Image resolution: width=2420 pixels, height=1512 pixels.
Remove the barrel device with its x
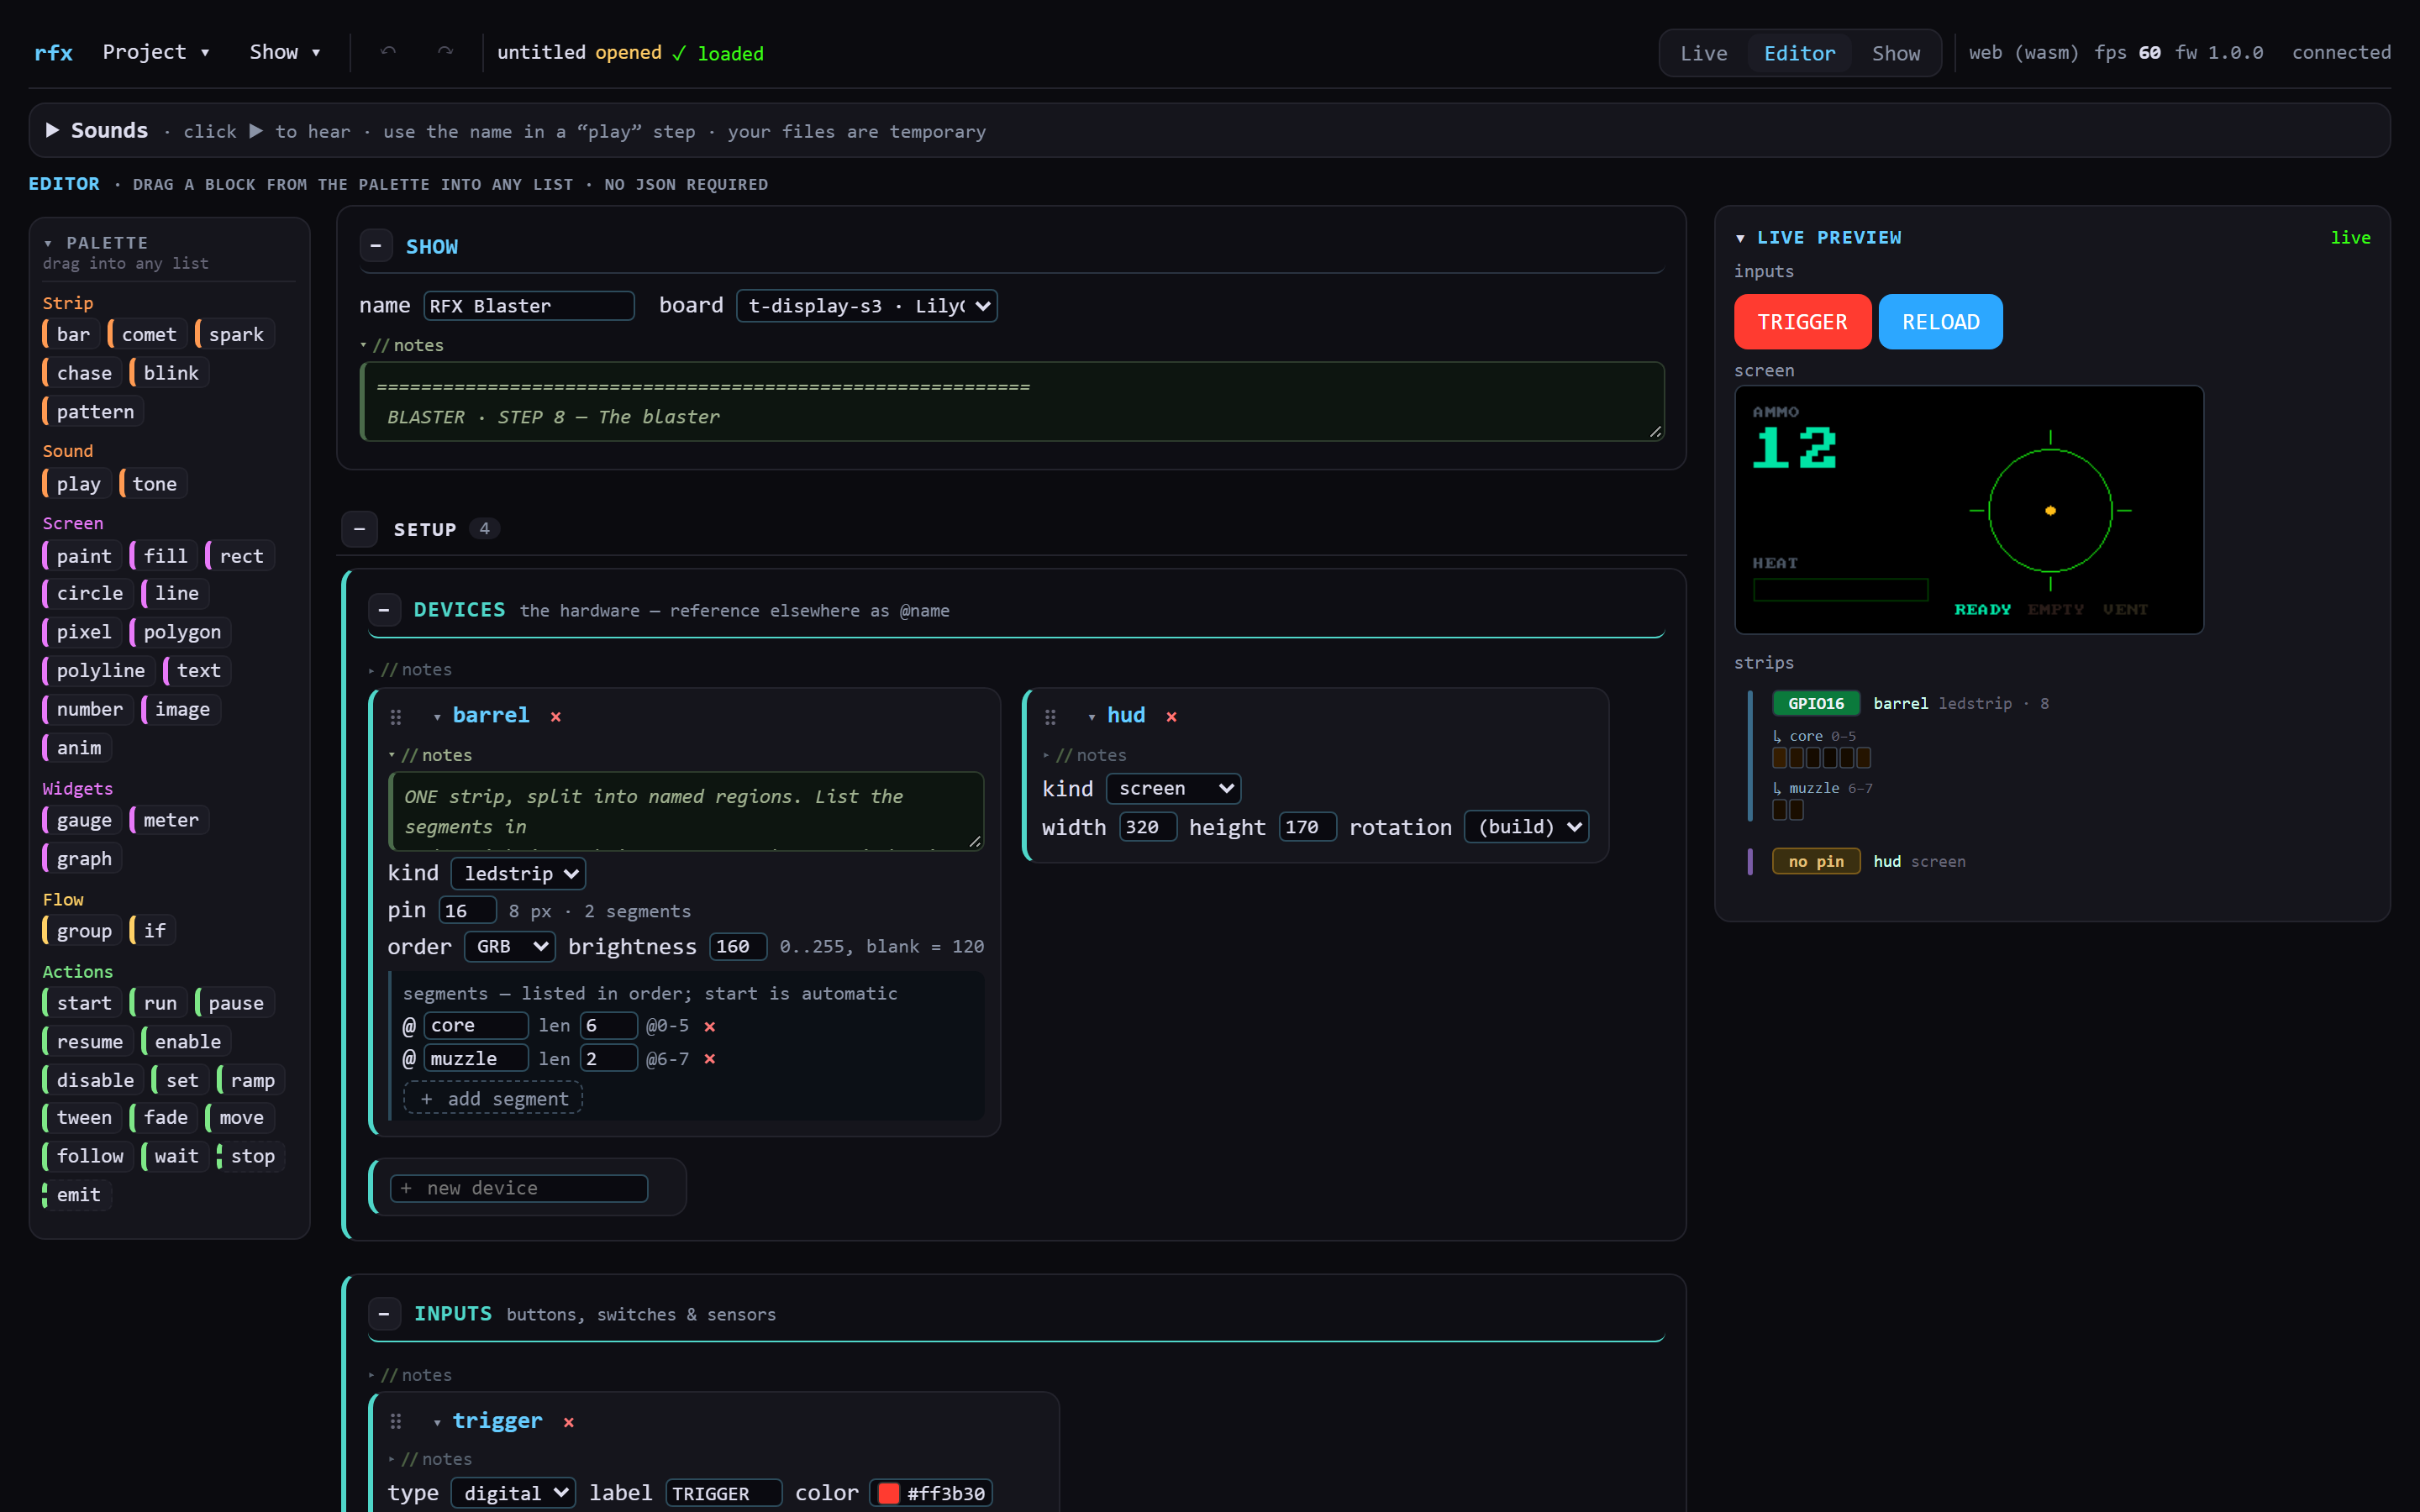(x=556, y=716)
